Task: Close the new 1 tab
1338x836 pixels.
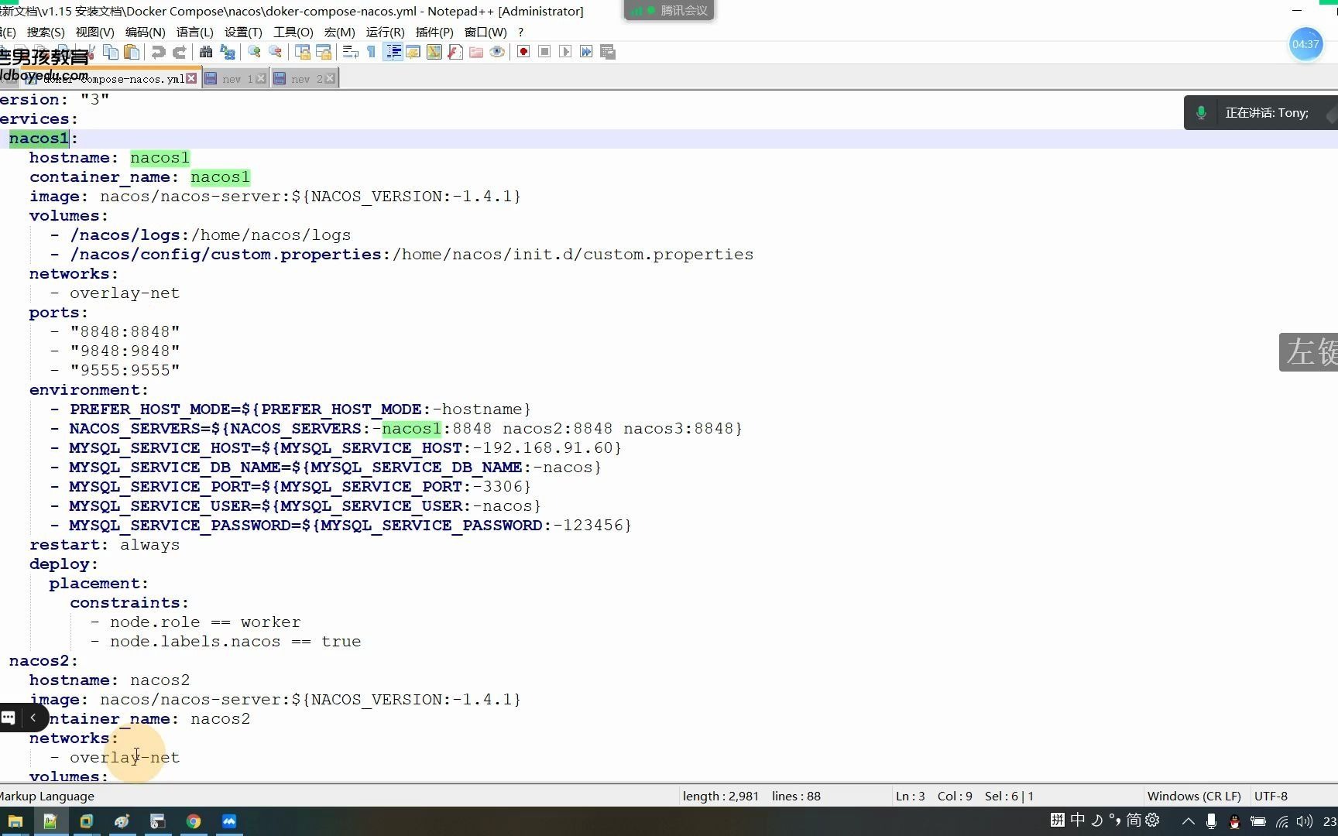Action: pyautogui.click(x=261, y=78)
